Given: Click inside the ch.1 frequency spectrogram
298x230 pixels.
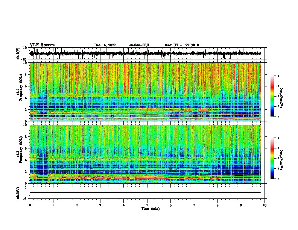Looking at the screenshot, I should coord(145,92).
